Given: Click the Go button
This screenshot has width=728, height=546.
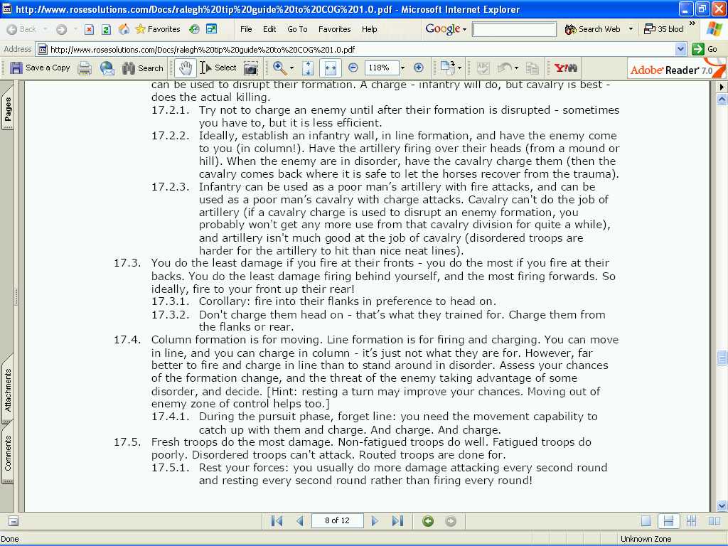Looking at the screenshot, I should pyautogui.click(x=705, y=49).
